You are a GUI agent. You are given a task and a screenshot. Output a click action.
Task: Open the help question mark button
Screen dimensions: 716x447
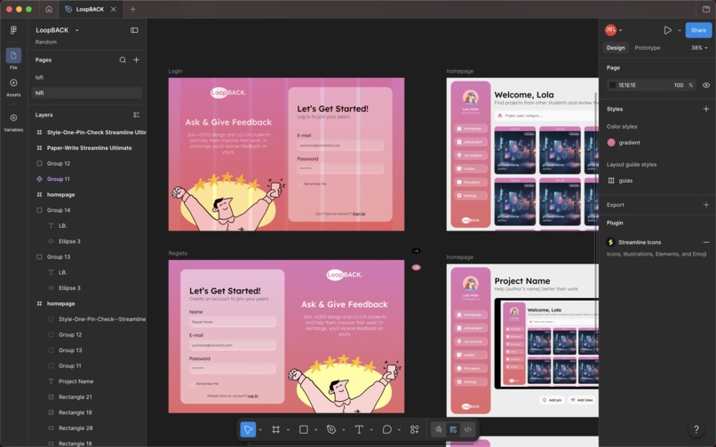[x=696, y=429]
